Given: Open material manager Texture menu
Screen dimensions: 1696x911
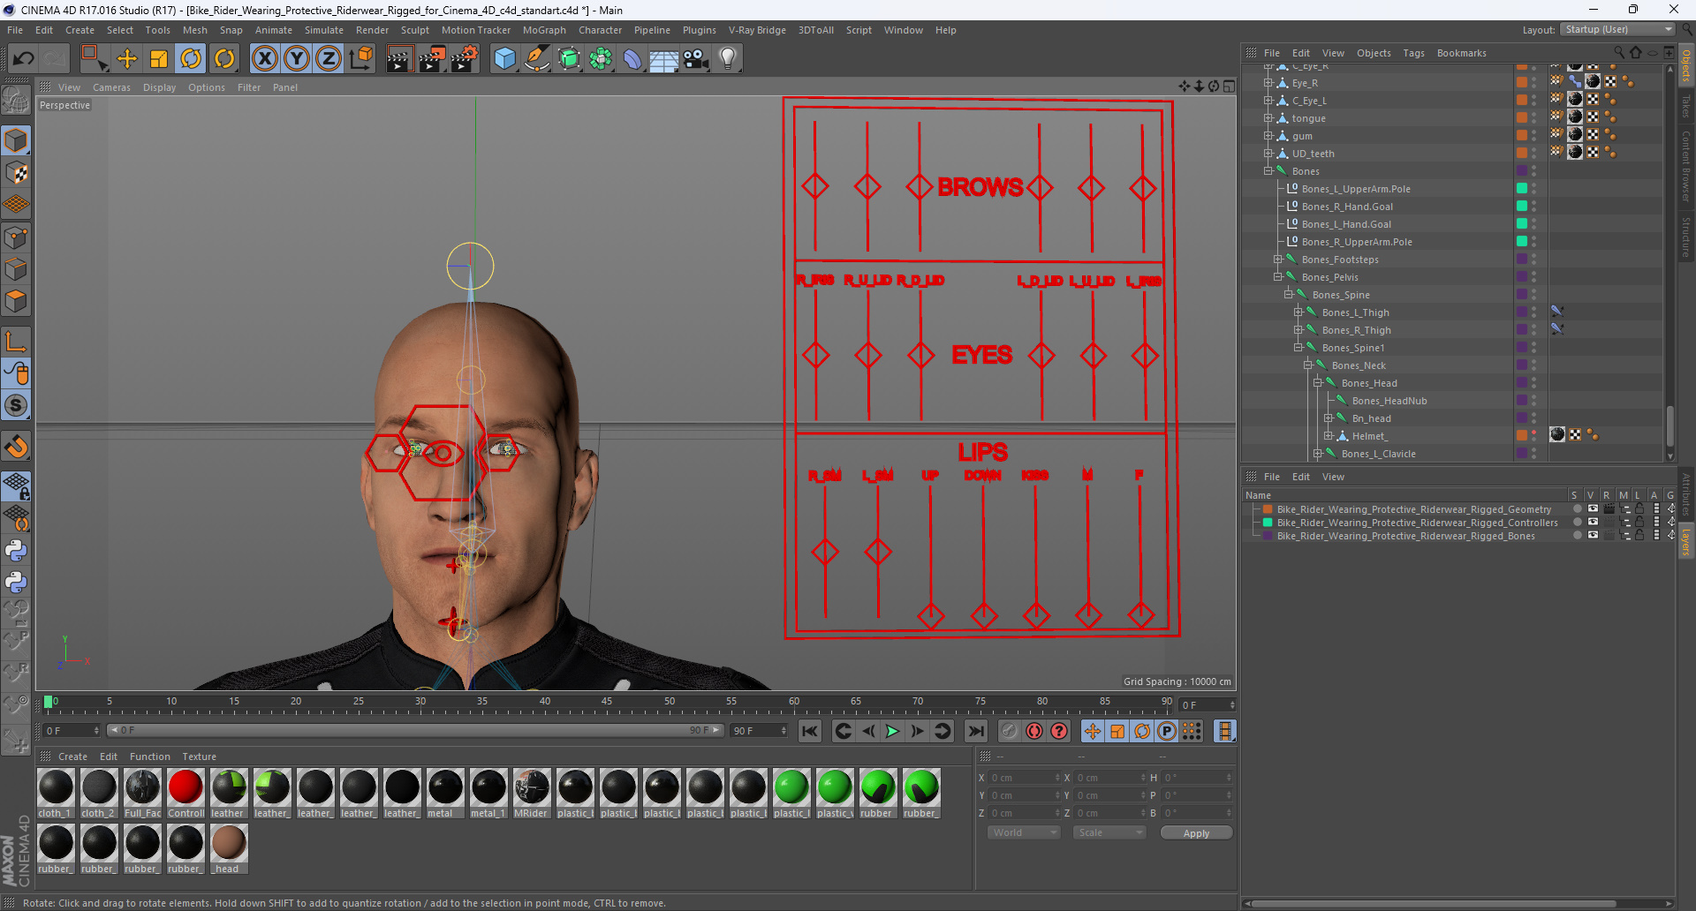Looking at the screenshot, I should [x=199, y=757].
